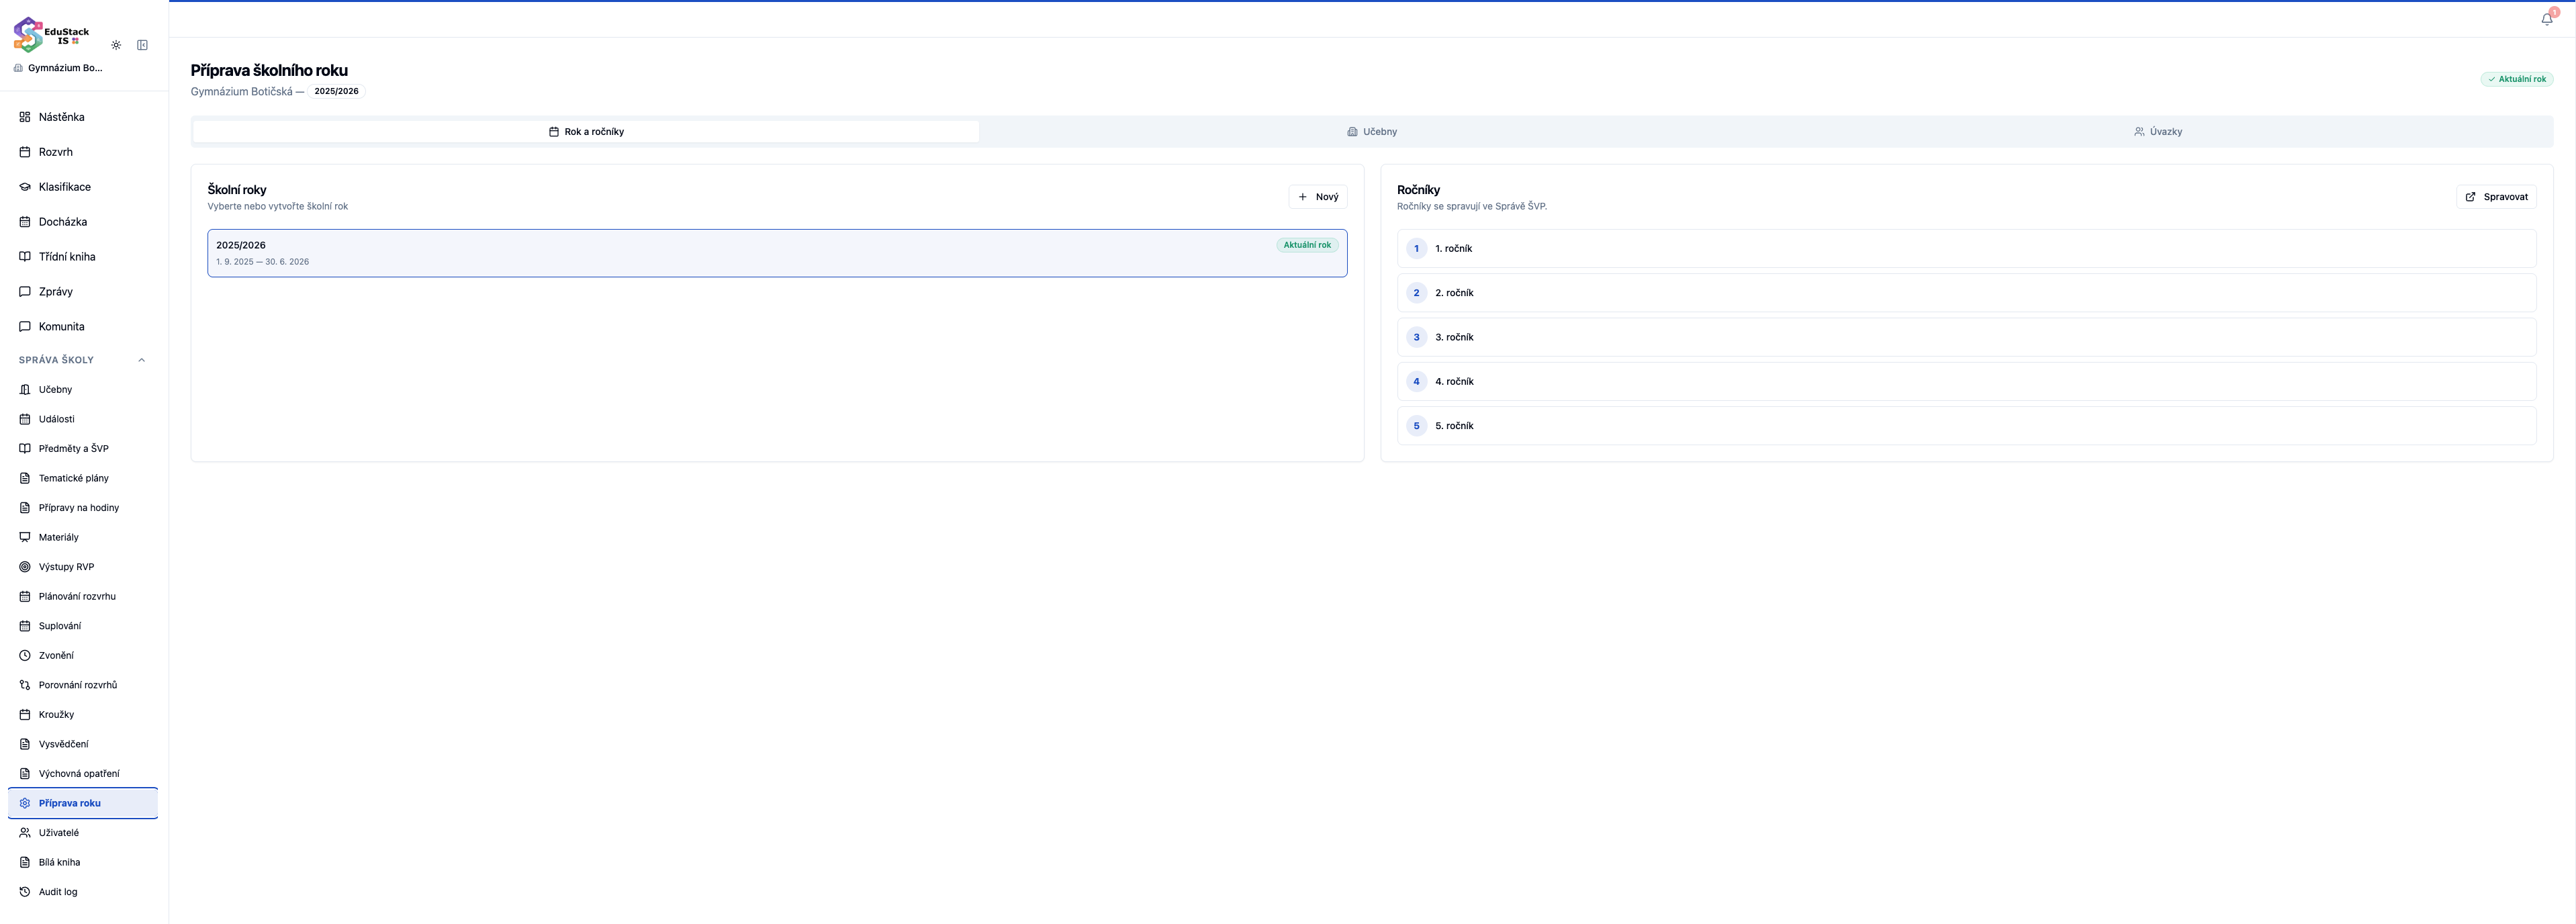
Task: Open Zvonění clock icon
Action: [25, 656]
